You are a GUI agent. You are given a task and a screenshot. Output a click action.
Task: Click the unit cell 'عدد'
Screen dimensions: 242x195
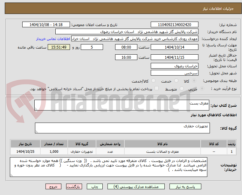pyautogui.click(x=110, y=152)
